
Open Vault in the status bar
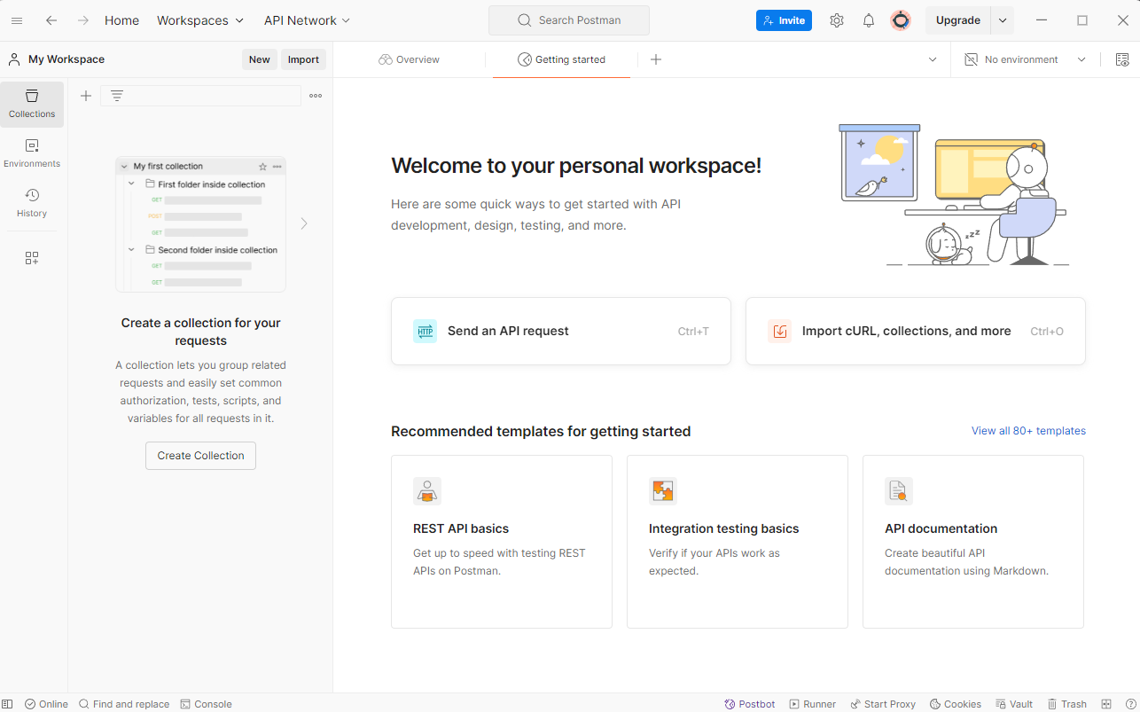point(1014,704)
